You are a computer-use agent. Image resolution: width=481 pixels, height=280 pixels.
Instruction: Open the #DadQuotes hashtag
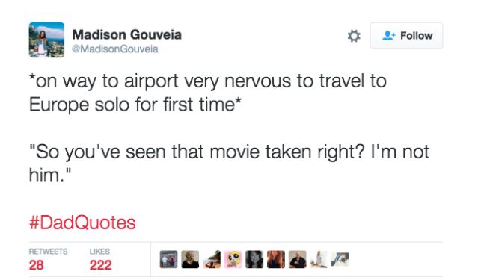(82, 223)
